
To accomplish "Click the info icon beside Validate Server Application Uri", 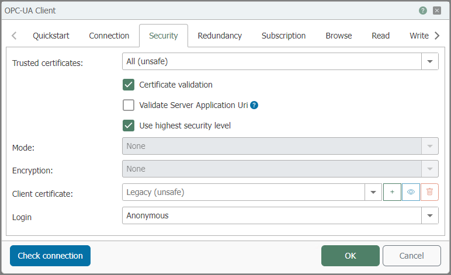I will click(254, 106).
